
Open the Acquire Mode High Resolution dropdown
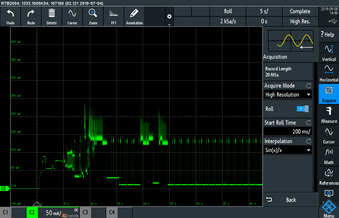288,95
